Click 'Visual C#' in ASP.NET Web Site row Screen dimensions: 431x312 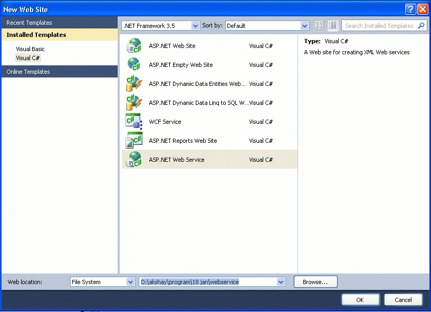(x=261, y=46)
